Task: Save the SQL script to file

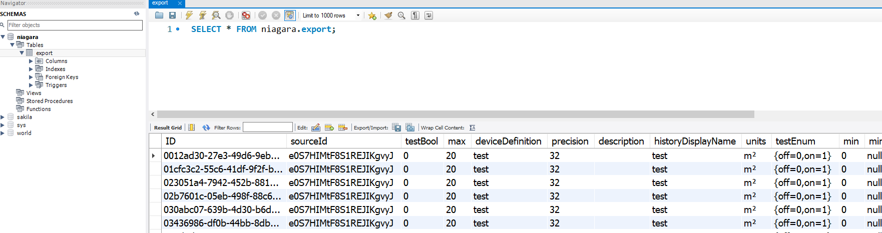Action: [x=172, y=15]
